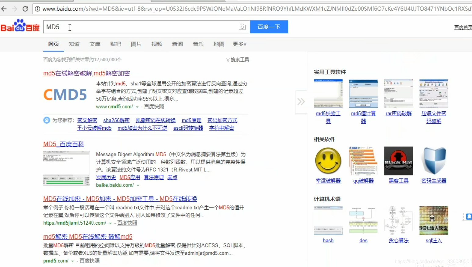Switch to the 图片 tab

tap(136, 44)
